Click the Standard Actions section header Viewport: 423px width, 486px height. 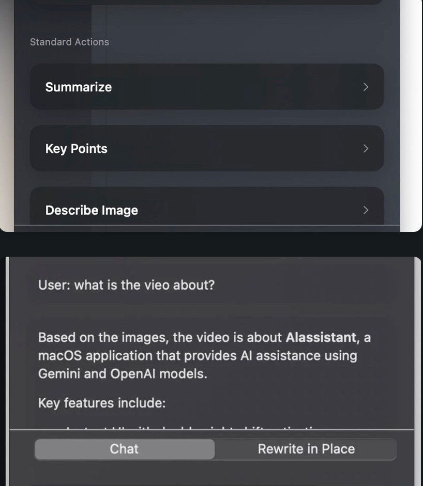click(x=69, y=42)
